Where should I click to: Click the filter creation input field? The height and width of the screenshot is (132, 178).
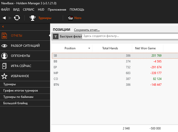[x=130, y=36]
